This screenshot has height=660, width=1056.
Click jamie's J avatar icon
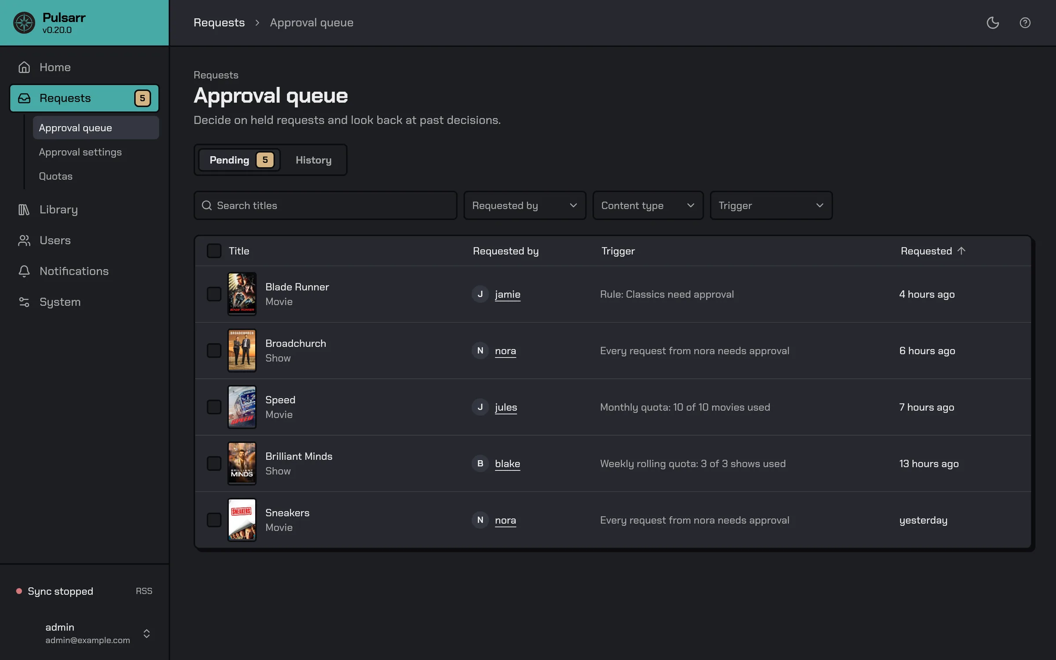[480, 294]
